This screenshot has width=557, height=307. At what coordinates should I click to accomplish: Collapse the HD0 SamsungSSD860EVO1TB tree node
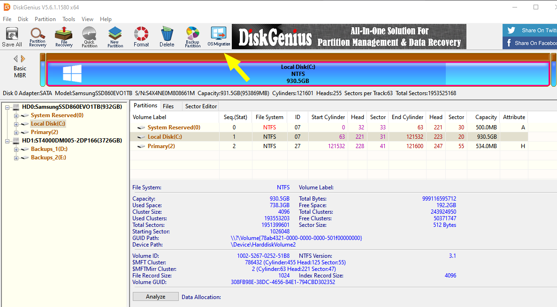[x=7, y=107]
